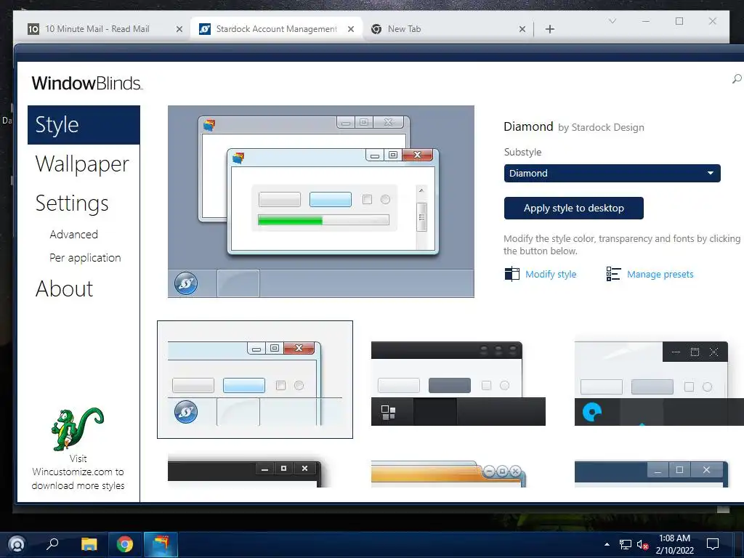Select the style thumbnail with cyan circle start button
744x558 pixels.
[658, 384]
